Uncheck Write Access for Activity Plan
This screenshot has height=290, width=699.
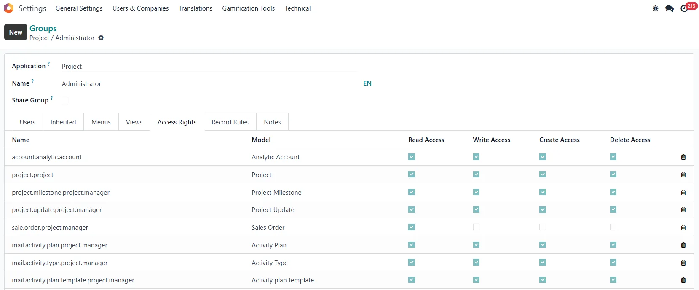476,245
